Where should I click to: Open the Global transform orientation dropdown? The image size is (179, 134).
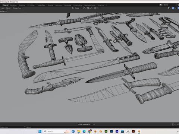[x=78, y=8]
